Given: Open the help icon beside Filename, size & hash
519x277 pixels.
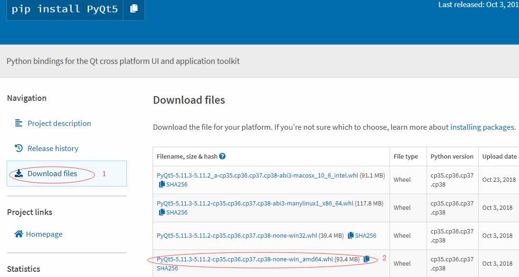Looking at the screenshot, I should [x=222, y=156].
